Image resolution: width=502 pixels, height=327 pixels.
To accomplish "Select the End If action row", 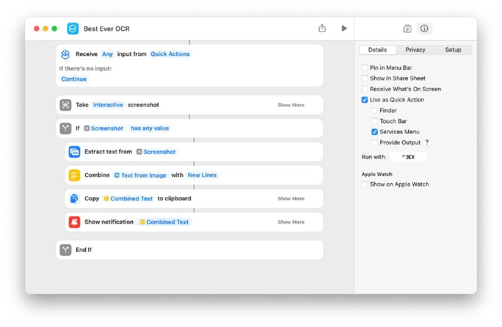I will (x=190, y=250).
